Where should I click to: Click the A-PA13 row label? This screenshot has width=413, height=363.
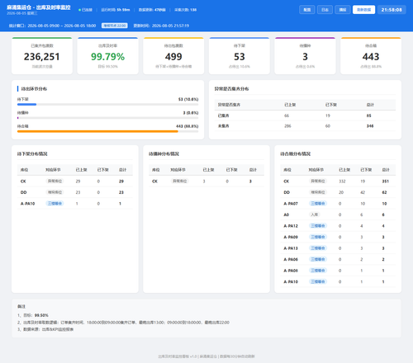click(291, 248)
